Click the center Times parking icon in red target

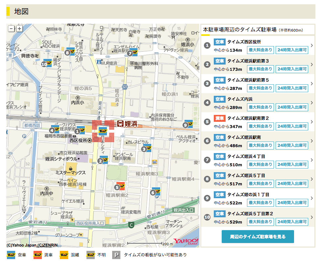pos(103,131)
